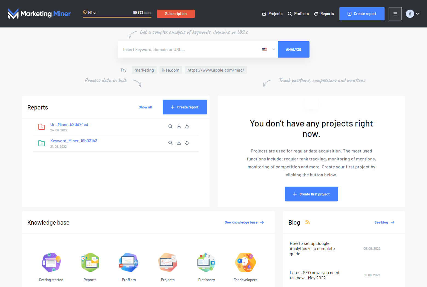Image resolution: width=427 pixels, height=287 pixels.
Task: Click the Marketing Miner logo
Action: 39,14
